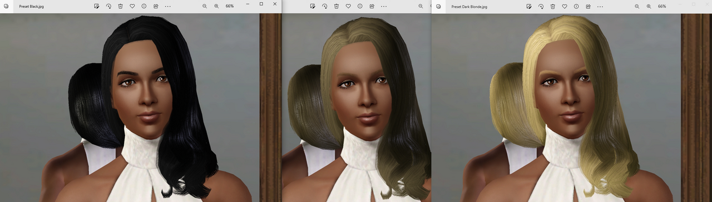Click the blonde-haired Sim photo
The image size is (712, 202).
pyautogui.click(x=572, y=107)
